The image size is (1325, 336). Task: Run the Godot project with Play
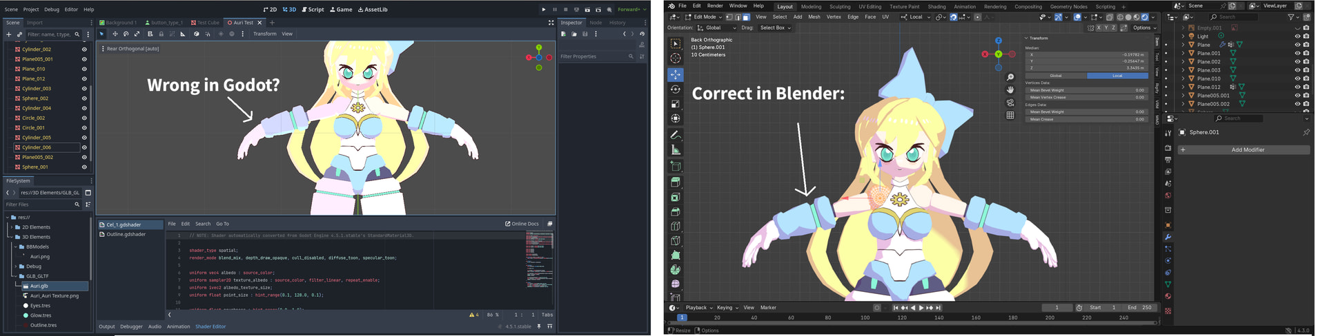[544, 10]
